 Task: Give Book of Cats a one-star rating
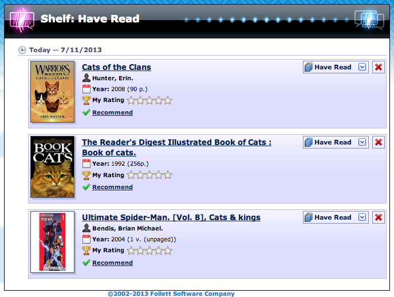(x=131, y=175)
